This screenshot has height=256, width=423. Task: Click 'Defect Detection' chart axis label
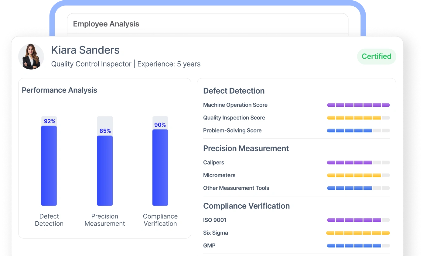(x=49, y=220)
